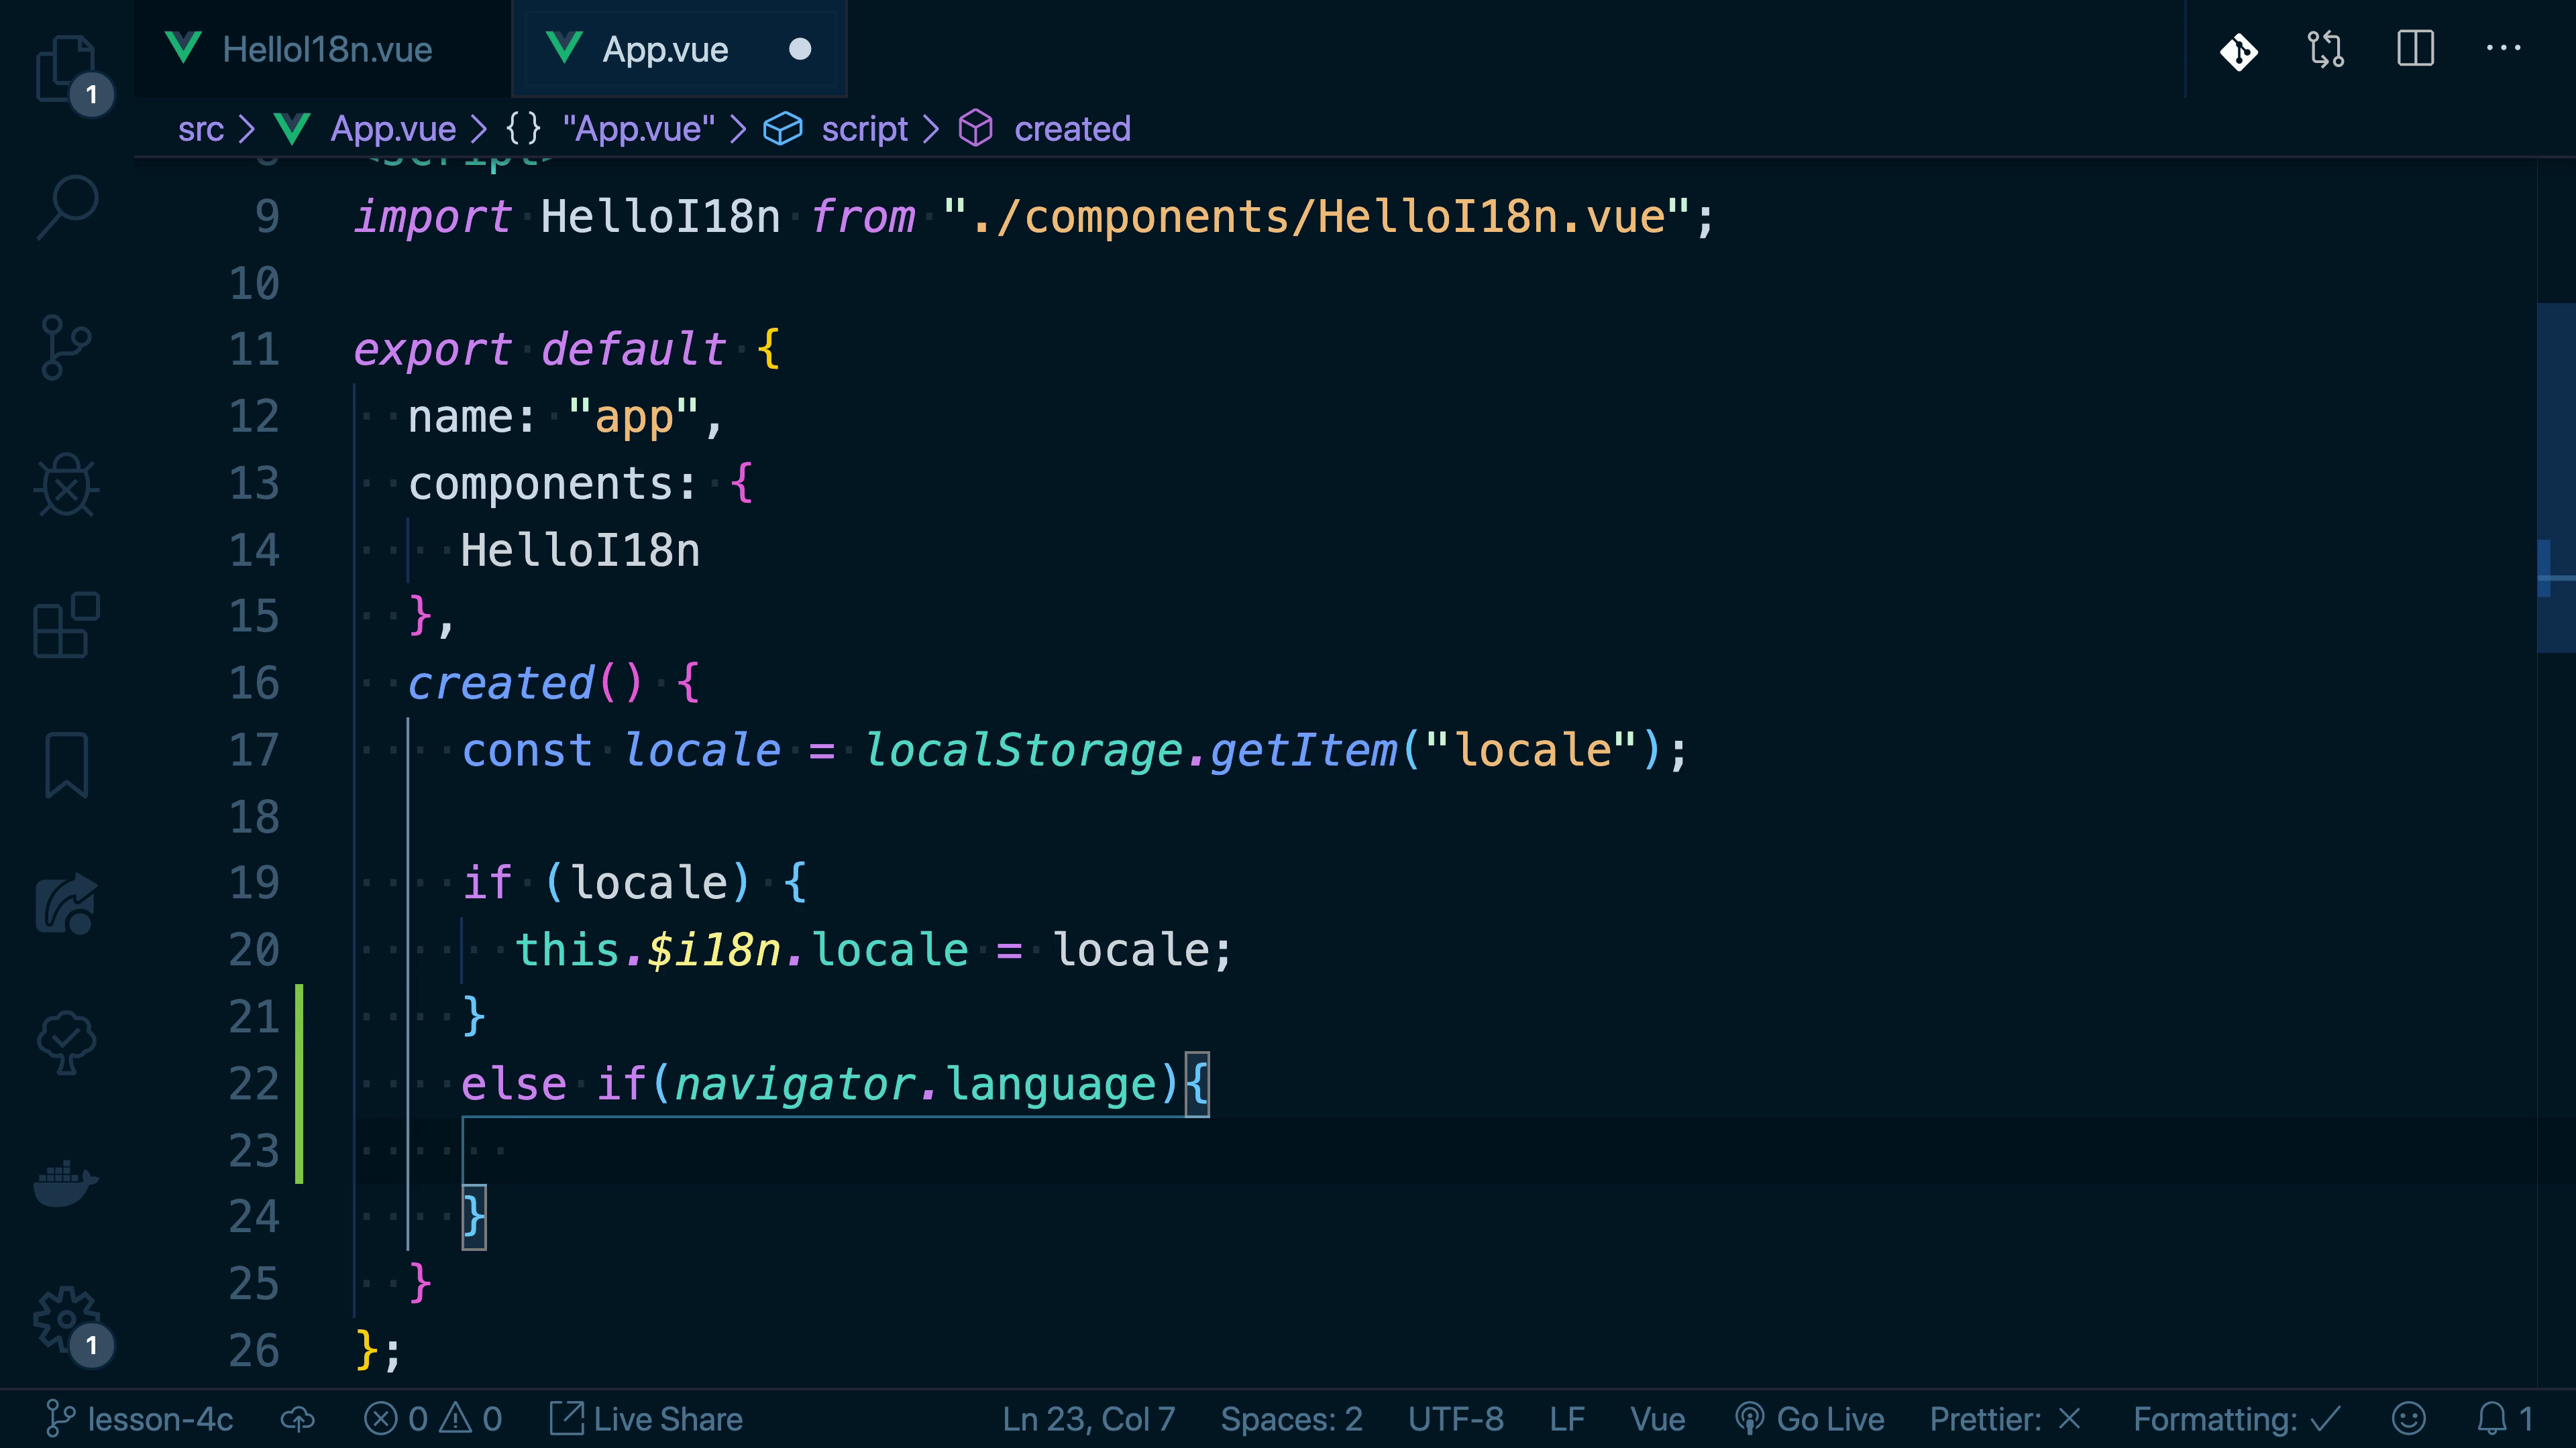Click the src breadcrumb segment
2576x1448 pixels.
201,129
